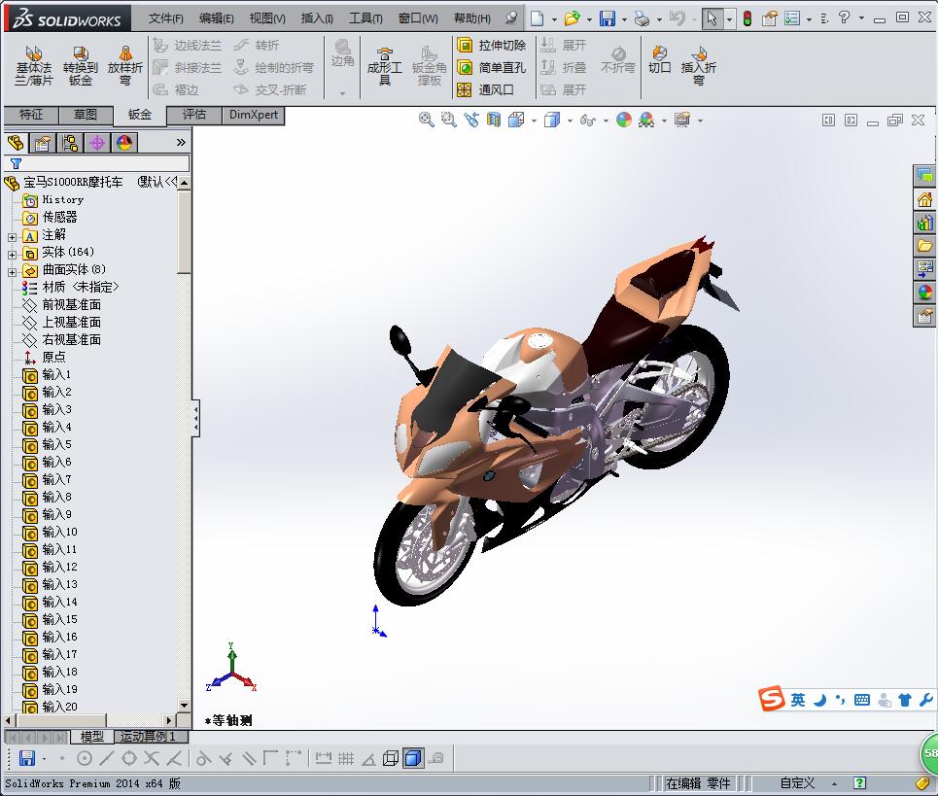Click the filter funnel icon
The width and height of the screenshot is (938, 796).
pos(17,163)
